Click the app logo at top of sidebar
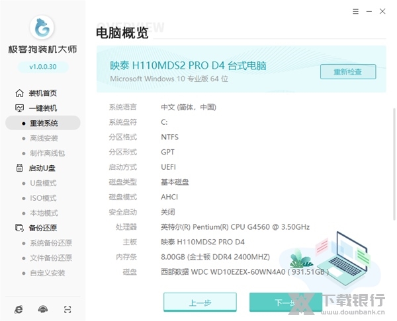397x321 pixels. coord(42,28)
